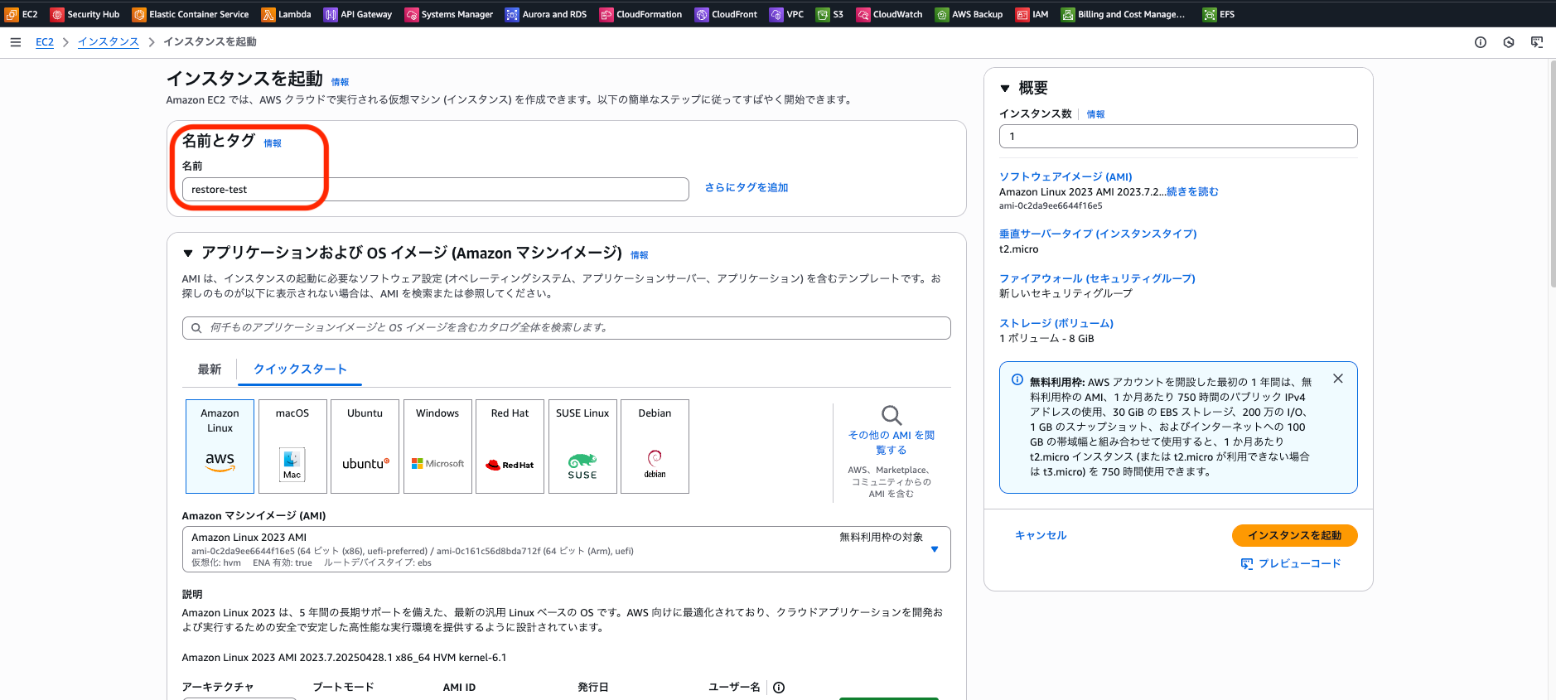This screenshot has height=700, width=1556.
Task: Select the Amazon Linux quick start tile
Action: coord(220,447)
